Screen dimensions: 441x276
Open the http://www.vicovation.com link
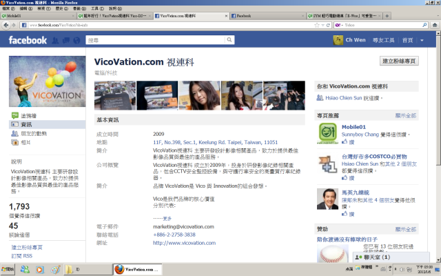tap(184, 243)
